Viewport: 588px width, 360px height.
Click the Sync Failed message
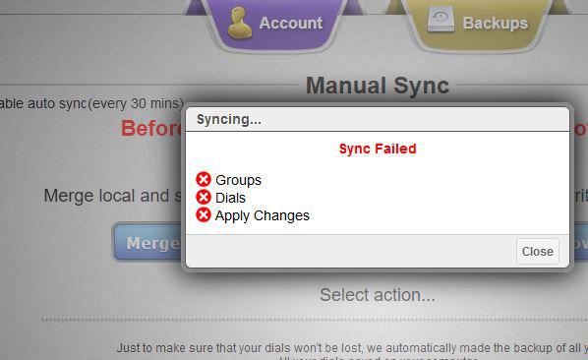(x=378, y=149)
